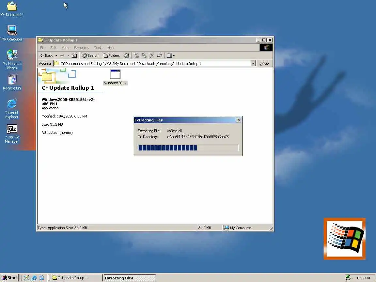The width and height of the screenshot is (376, 282).
Task: Open the Help menu
Action: pos(111,48)
